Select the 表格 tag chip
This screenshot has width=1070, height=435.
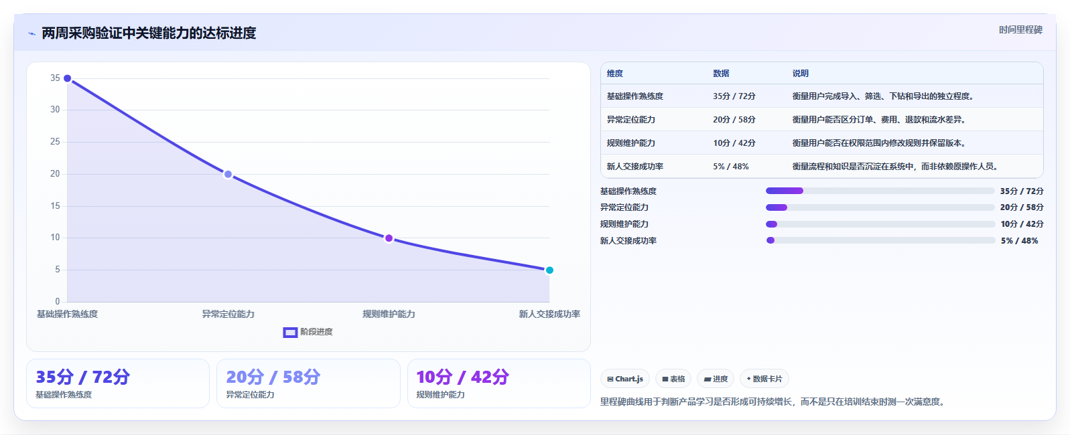(x=673, y=379)
